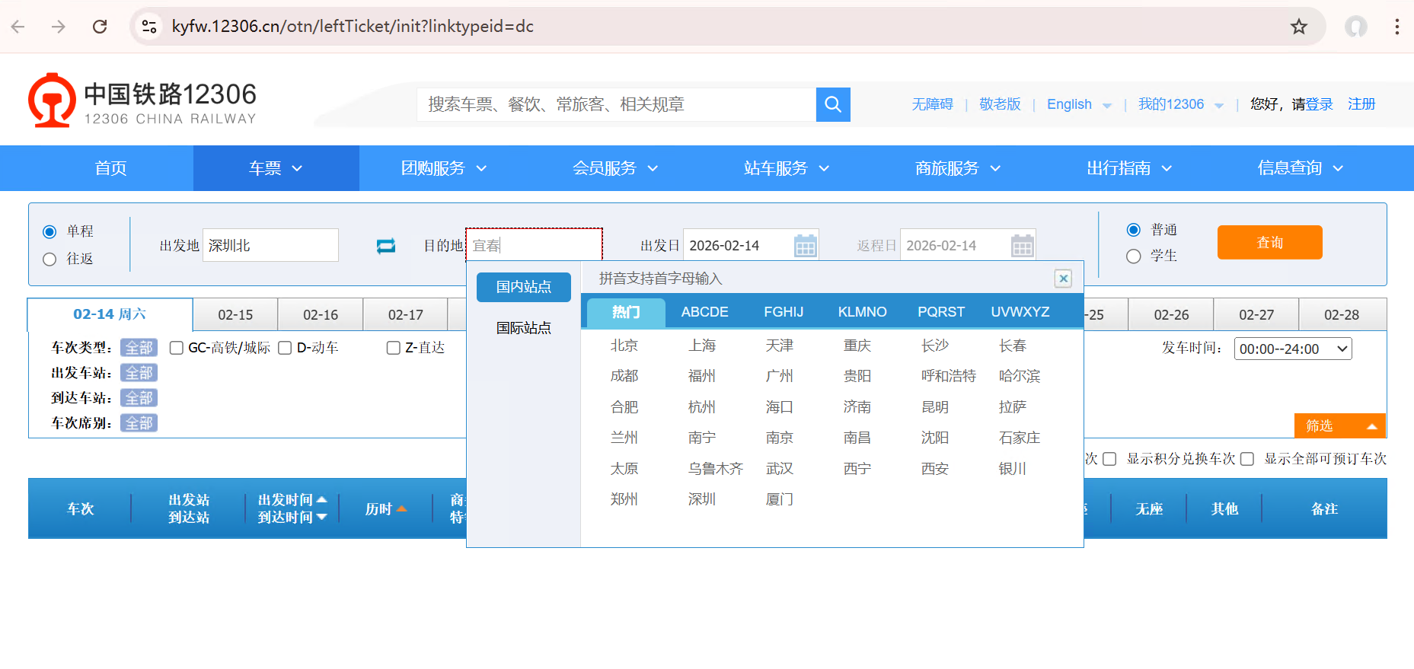Select 往返 round-trip radio button
This screenshot has height=669, width=1414.
click(49, 259)
